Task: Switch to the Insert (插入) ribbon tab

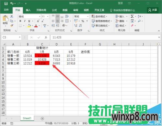Action: (28, 10)
